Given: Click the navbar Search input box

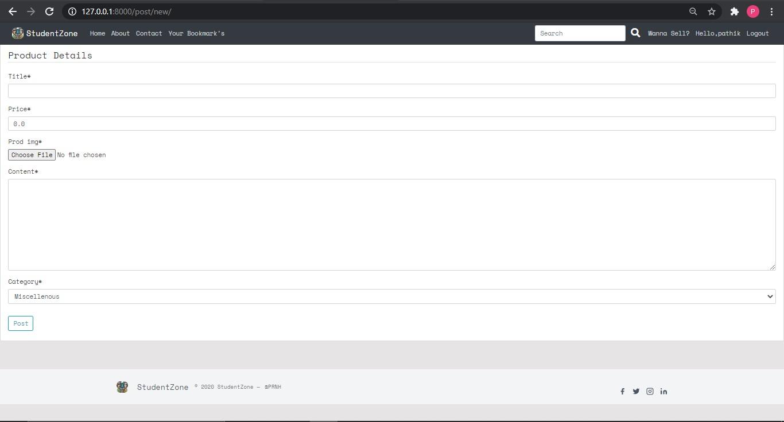Looking at the screenshot, I should 580,33.
